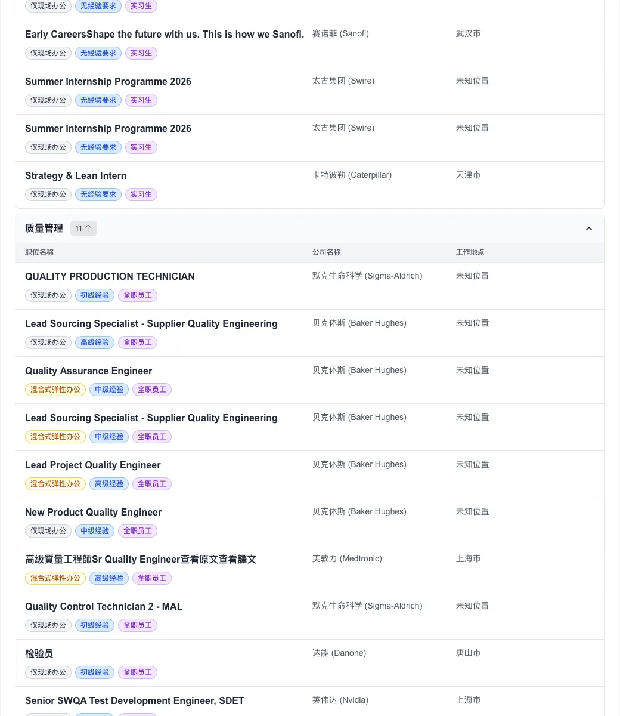The width and height of the screenshot is (620, 716).
Task: Click the 唐山市 location
Action: pos(469,653)
